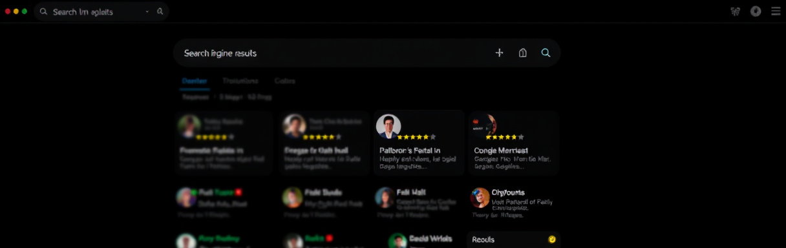Screen dimensions: 786x248
Task: Click the avatar on 'Palboron's Fertal In' card
Action: click(388, 127)
